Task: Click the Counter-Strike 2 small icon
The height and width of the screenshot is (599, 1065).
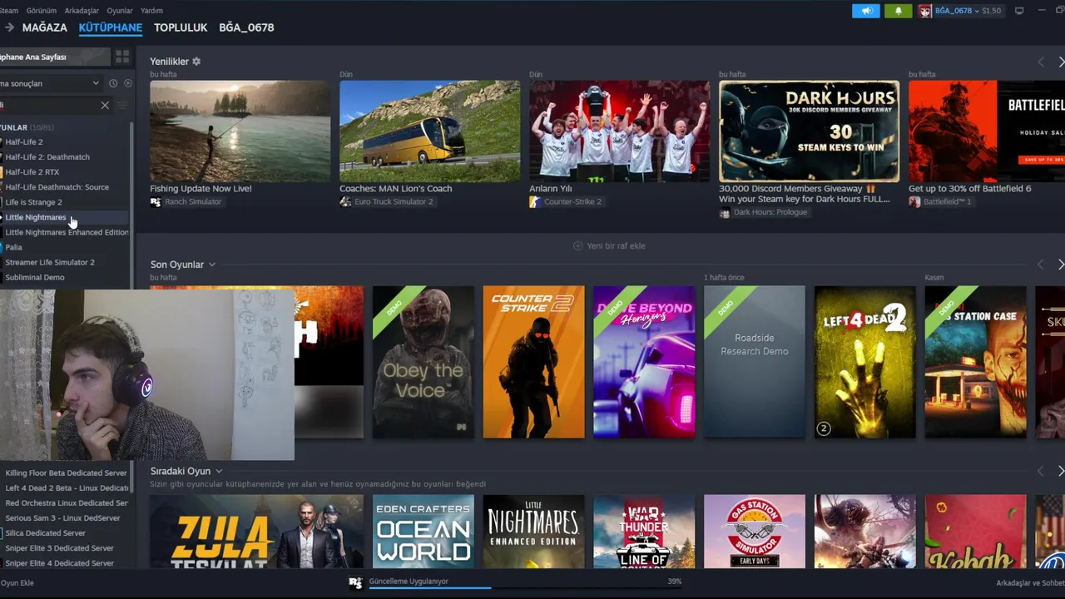Action: (x=535, y=202)
